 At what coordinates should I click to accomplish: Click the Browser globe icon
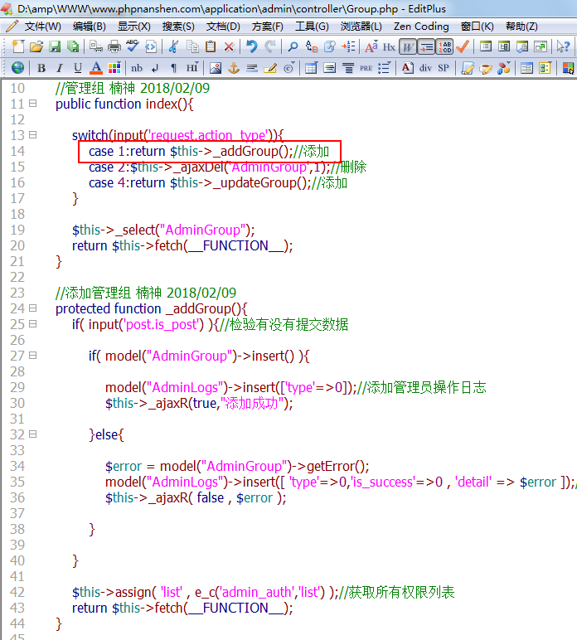click(17, 68)
